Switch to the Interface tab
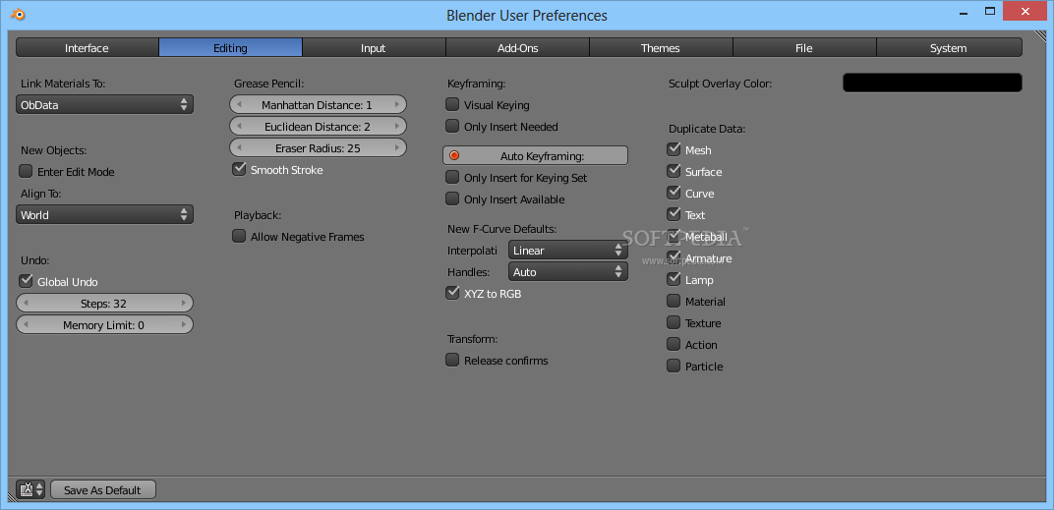 tap(87, 48)
